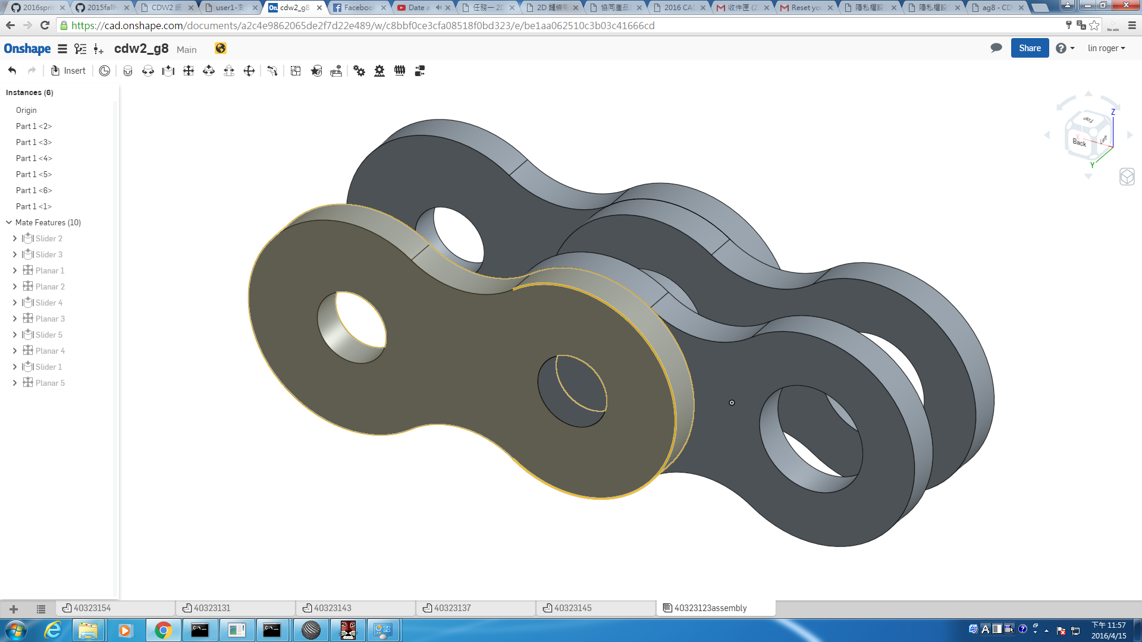Expand the Slider 2 mate feature
Image resolution: width=1142 pixels, height=642 pixels.
coord(15,238)
